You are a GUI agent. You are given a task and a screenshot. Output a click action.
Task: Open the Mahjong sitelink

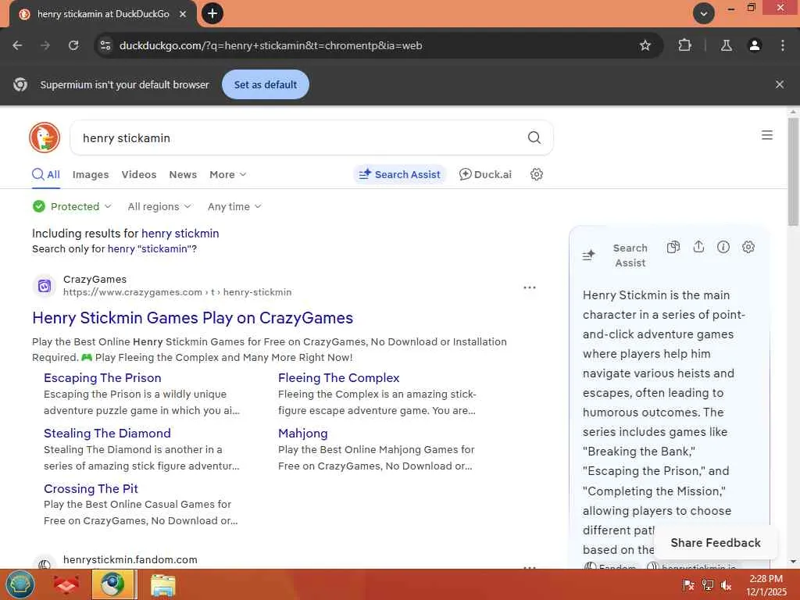[302, 433]
